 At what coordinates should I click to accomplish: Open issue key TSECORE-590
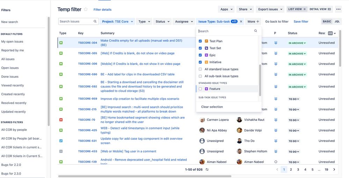(x=87, y=74)
